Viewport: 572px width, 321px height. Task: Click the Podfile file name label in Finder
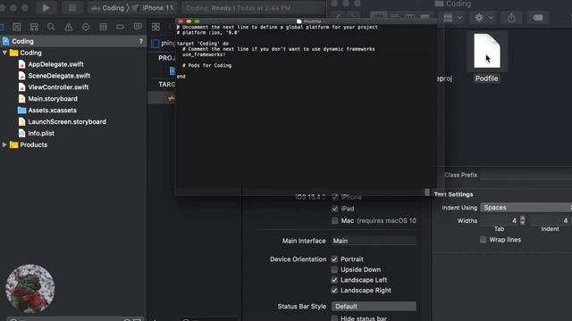[486, 78]
